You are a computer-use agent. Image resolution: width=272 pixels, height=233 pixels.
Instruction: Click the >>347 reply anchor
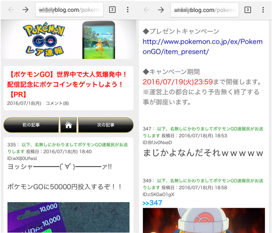pos(152,202)
